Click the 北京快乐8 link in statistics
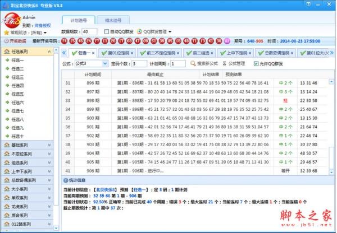Image resolution: width=337 pixels, height=233 pixels. coord(106,190)
